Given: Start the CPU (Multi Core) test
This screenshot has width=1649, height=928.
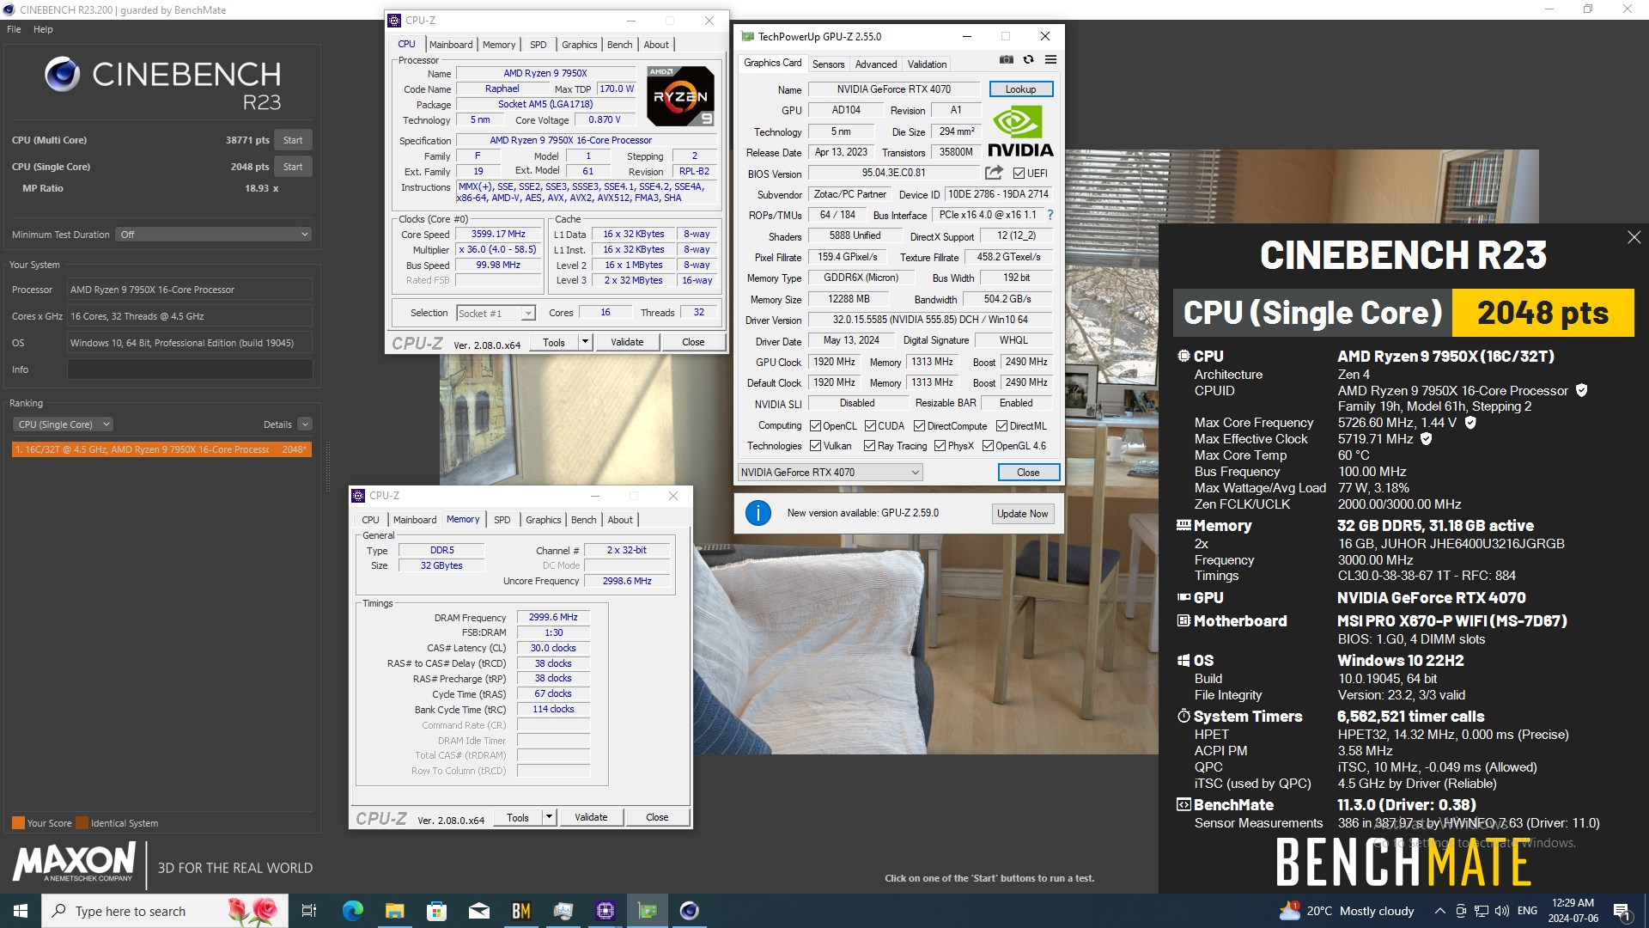Looking at the screenshot, I should coord(293,140).
